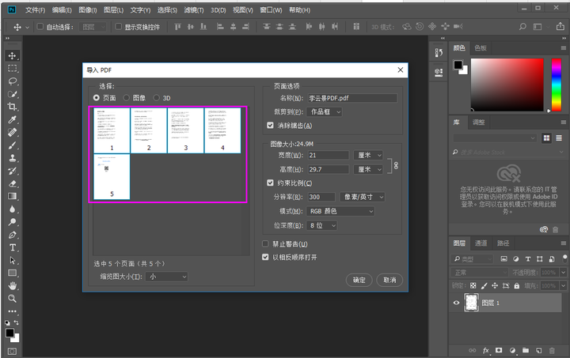Toggle the 以相反顺序打开 checkbox
Screen dimensions: 570x358
click(x=265, y=257)
